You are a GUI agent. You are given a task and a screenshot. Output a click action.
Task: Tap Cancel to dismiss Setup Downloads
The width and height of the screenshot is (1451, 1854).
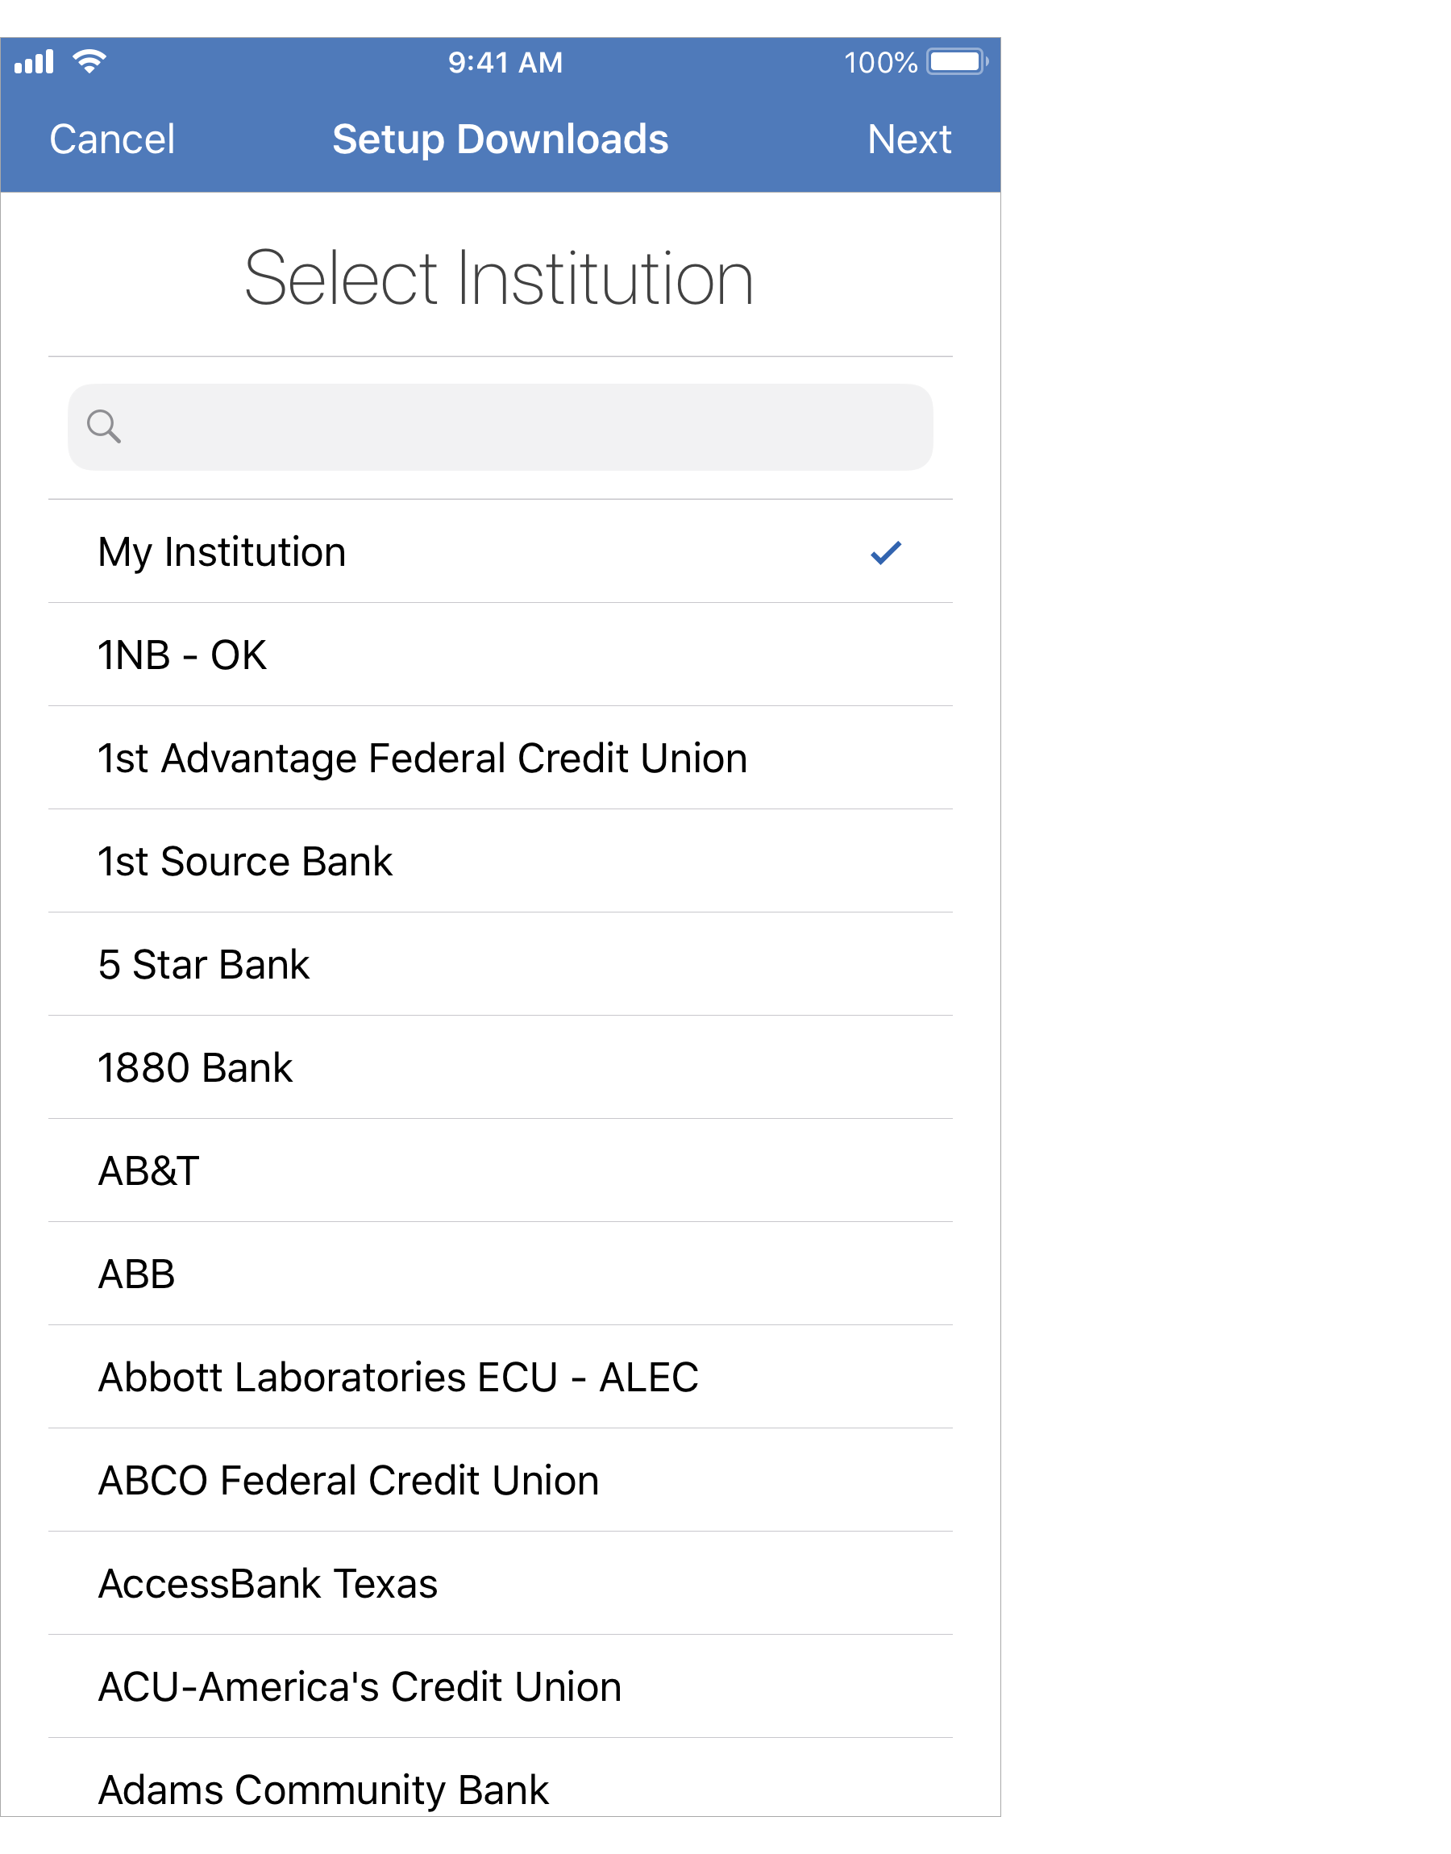coord(113,139)
